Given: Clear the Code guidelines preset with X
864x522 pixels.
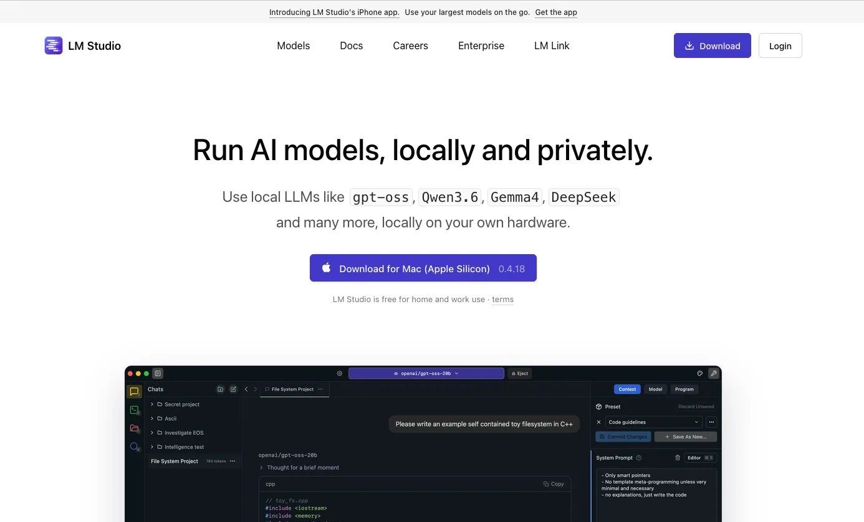Looking at the screenshot, I should pyautogui.click(x=599, y=422).
